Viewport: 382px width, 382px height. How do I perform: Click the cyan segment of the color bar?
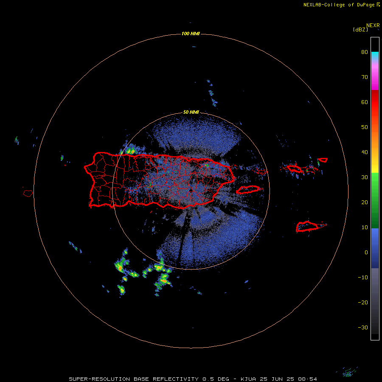point(375,56)
